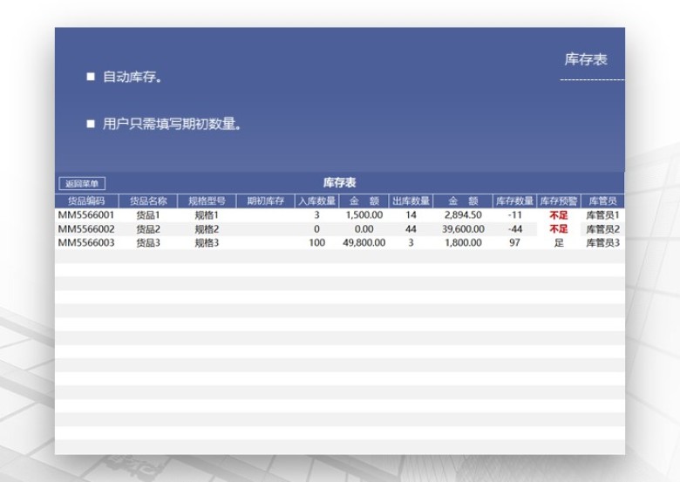Select the amount 39,600.00 cell
Viewport: 680px width, 482px height.
463,229
